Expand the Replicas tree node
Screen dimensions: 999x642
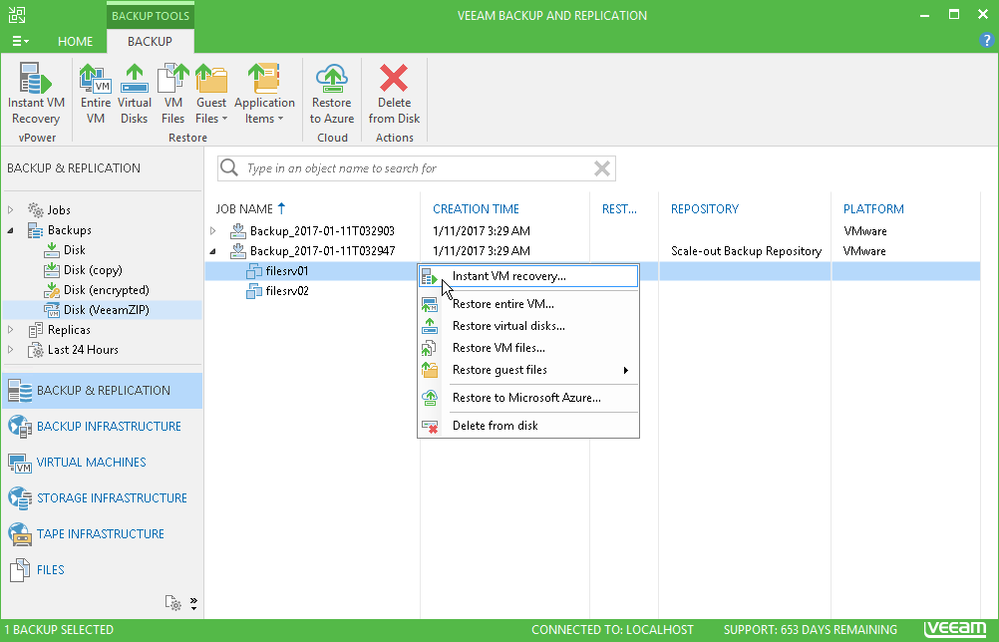[x=10, y=330]
